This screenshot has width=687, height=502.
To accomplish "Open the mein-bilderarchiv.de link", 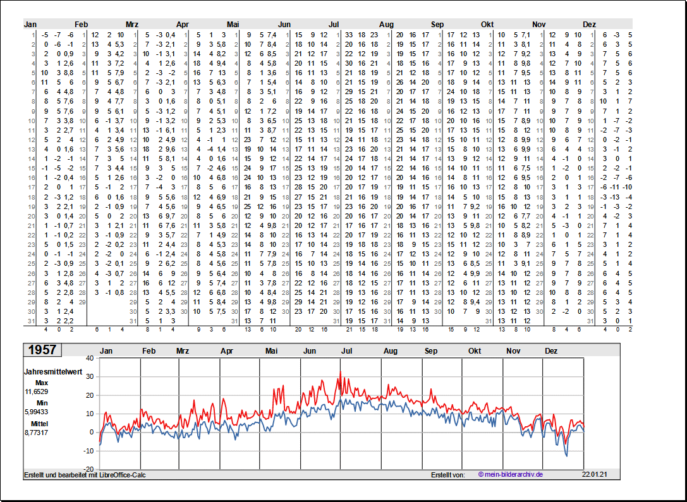I will pyautogui.click(x=511, y=474).
